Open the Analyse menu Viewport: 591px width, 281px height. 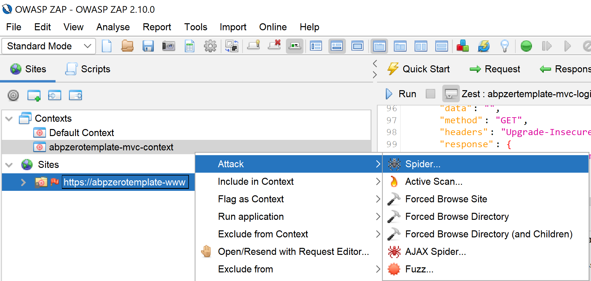pyautogui.click(x=113, y=27)
